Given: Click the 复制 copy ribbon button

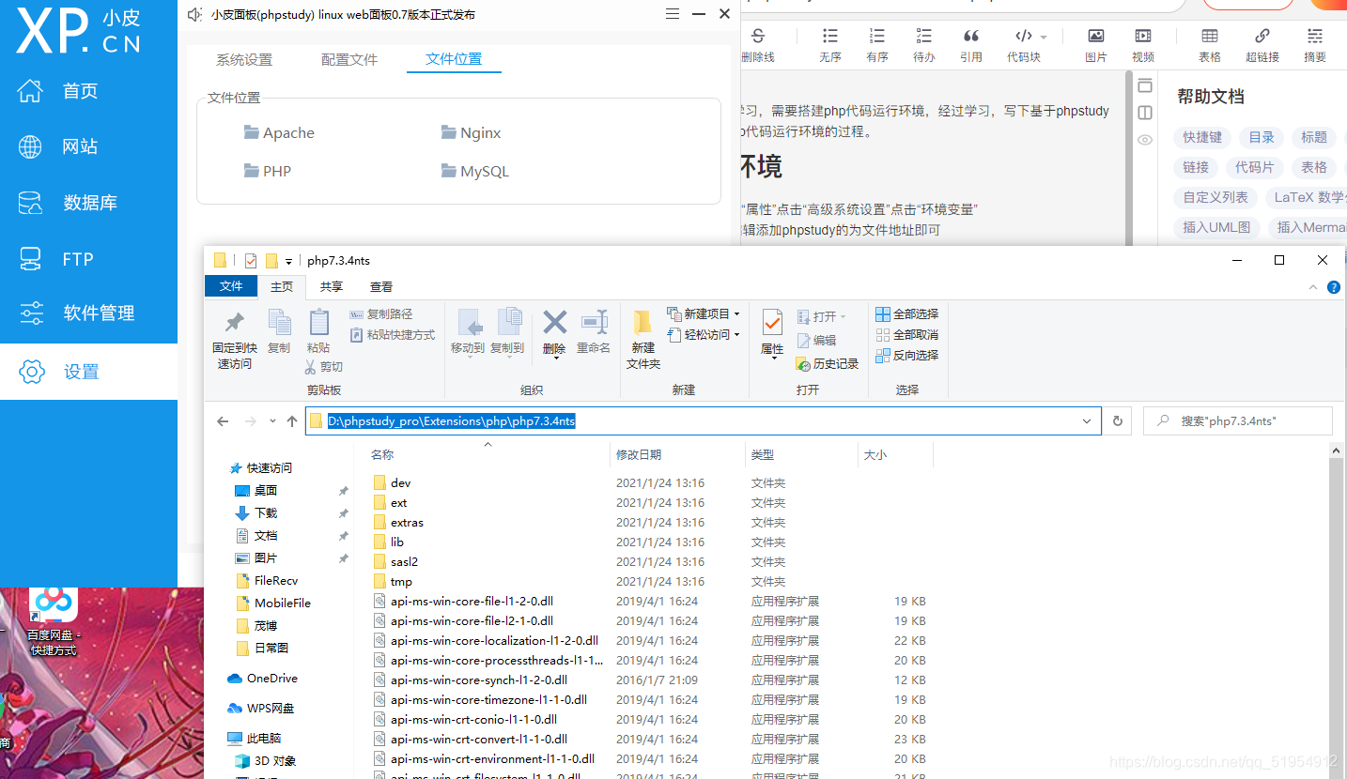Looking at the screenshot, I should pos(279,331).
